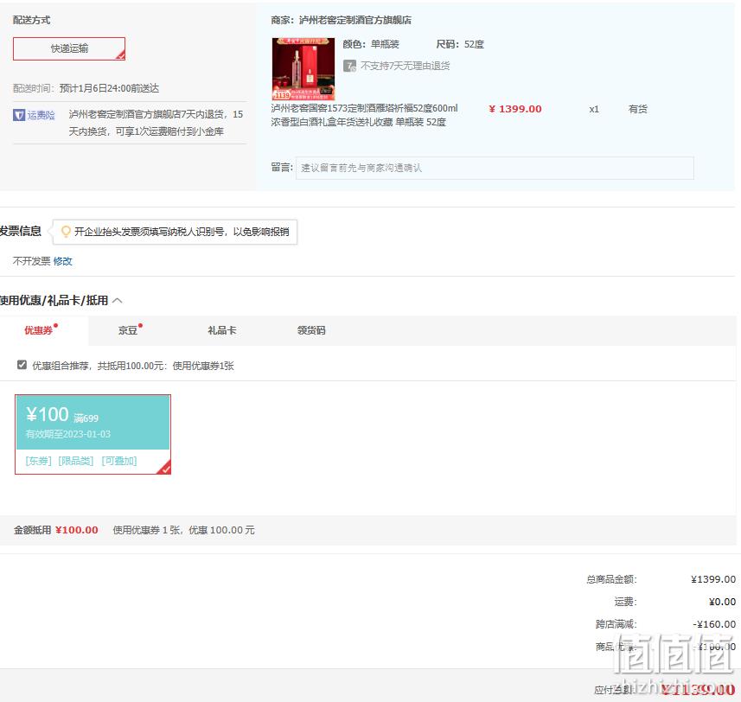The height and width of the screenshot is (702, 741).
Task: Click the [限品类] coupon tag
Action: pyautogui.click(x=76, y=461)
